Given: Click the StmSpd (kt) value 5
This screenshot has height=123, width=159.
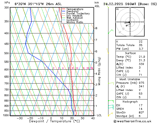Looking at the screenshot, I should [x=140, y=116].
